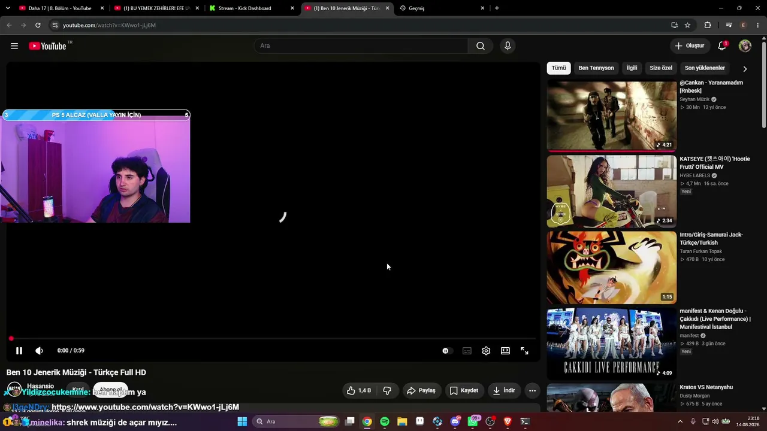Open the YouTube guide hamburger menu
Image resolution: width=767 pixels, height=431 pixels.
[14, 46]
